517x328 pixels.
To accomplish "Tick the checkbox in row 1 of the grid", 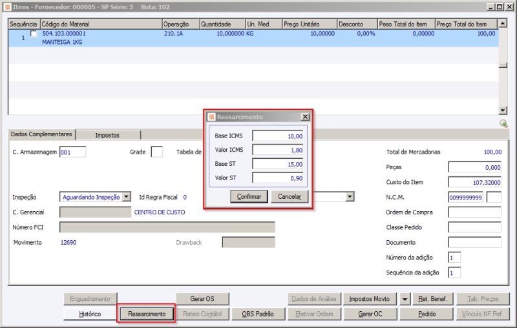I will [34, 34].
